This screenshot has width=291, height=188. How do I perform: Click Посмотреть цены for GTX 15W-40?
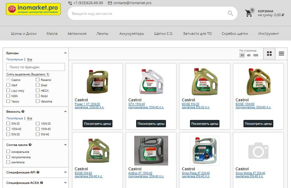pos(151,124)
